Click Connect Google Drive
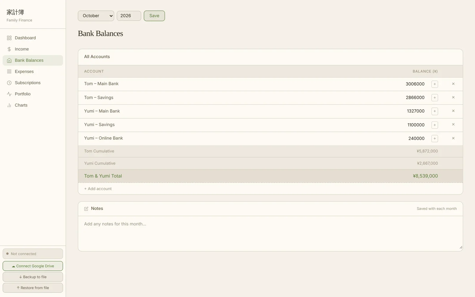 point(33,266)
